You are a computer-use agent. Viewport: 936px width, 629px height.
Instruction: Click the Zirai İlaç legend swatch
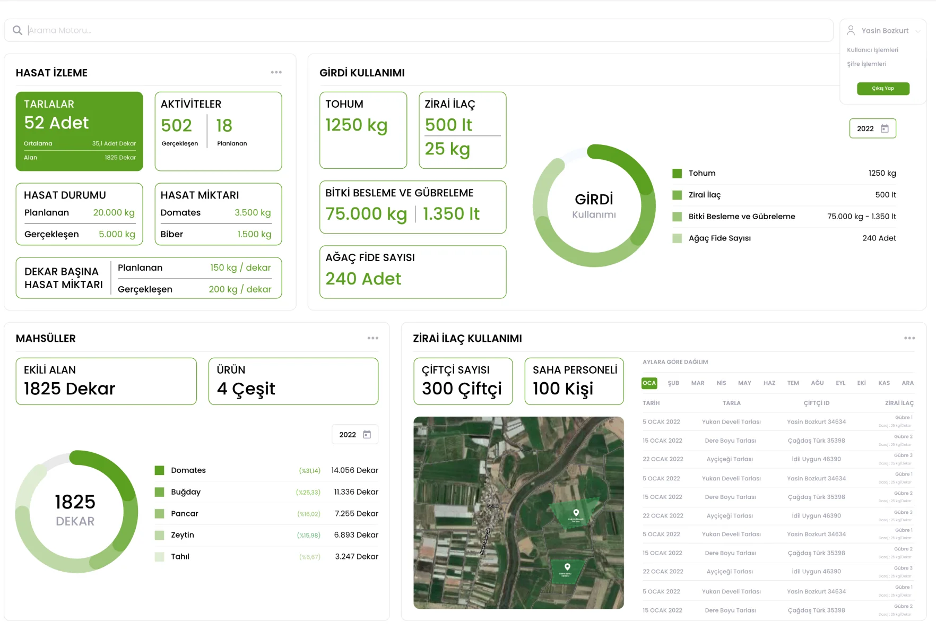677,195
